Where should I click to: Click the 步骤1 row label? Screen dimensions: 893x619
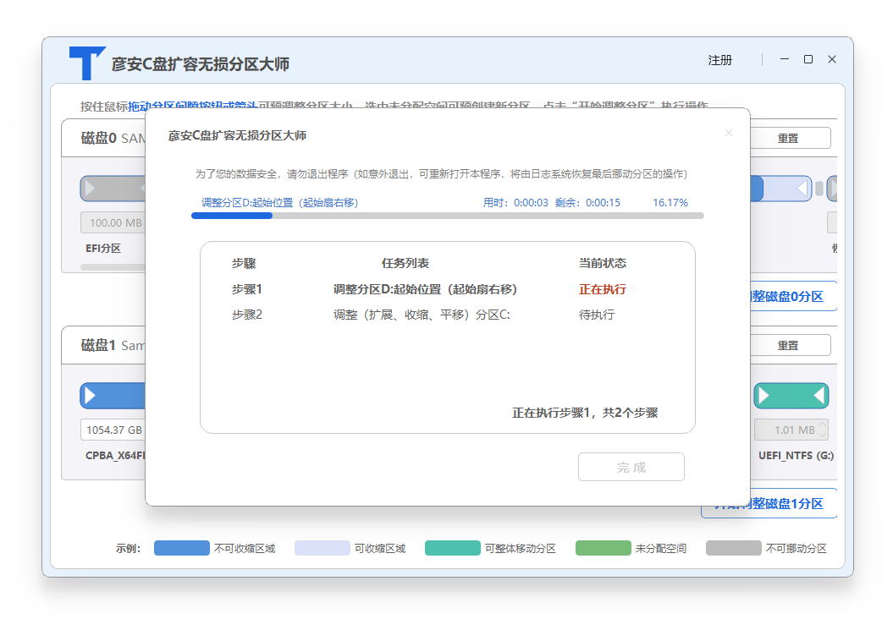(x=246, y=289)
